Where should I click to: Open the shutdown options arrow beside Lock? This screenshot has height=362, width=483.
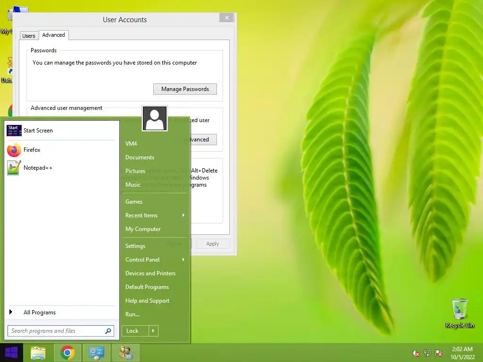[153, 331]
